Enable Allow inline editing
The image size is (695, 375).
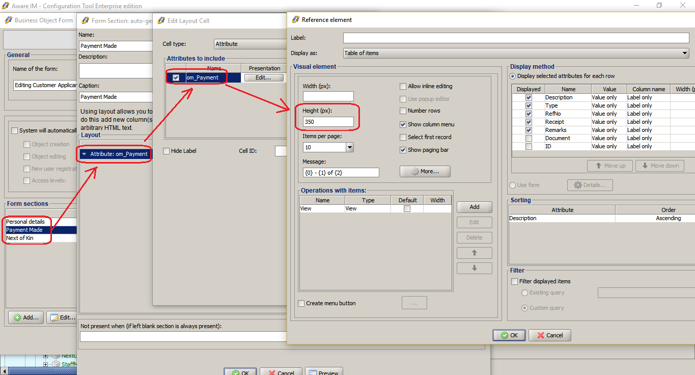(403, 86)
